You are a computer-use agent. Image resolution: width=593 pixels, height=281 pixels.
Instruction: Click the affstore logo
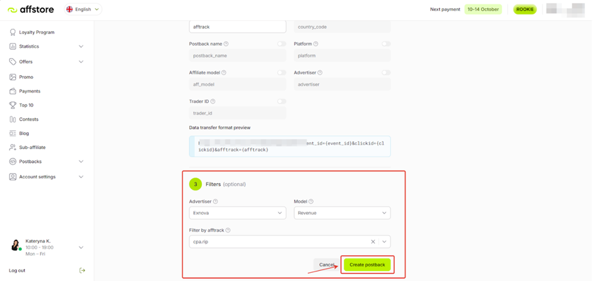pyautogui.click(x=31, y=9)
